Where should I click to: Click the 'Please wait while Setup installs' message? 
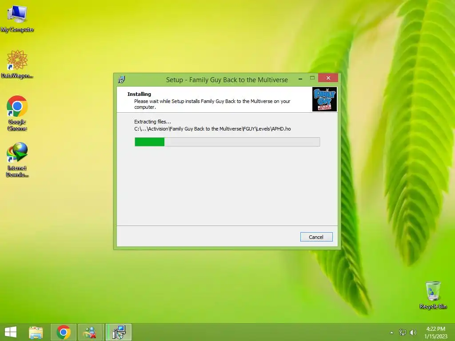pyautogui.click(x=212, y=104)
